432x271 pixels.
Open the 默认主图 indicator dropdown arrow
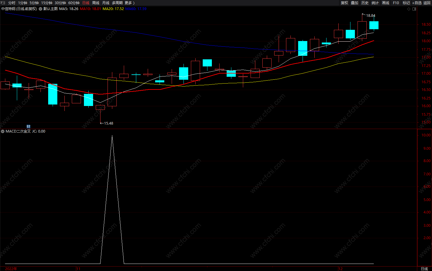tap(40, 9)
